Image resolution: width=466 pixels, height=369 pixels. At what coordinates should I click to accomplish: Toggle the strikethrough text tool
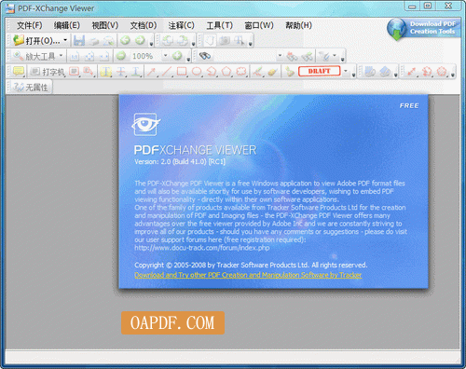click(121, 72)
